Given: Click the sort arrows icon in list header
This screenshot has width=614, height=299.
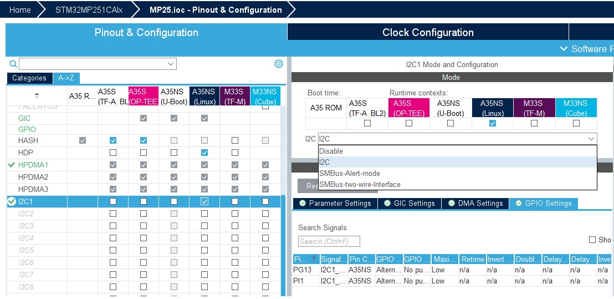Looking at the screenshot, I should pyautogui.click(x=37, y=95).
